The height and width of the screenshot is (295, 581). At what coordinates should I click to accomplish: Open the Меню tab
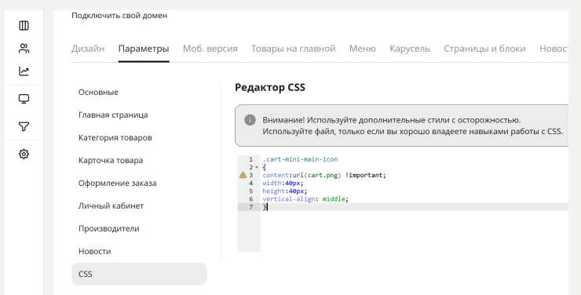(x=363, y=49)
